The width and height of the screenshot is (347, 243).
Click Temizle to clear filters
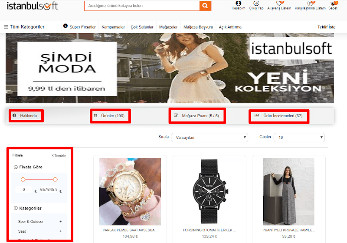pyautogui.click(x=59, y=156)
